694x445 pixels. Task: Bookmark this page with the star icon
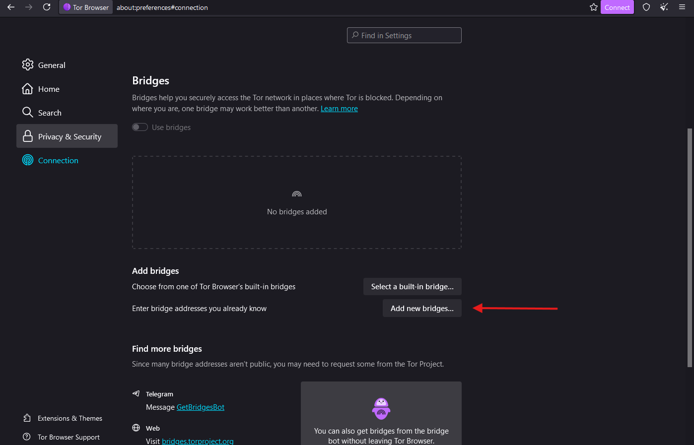tap(593, 7)
